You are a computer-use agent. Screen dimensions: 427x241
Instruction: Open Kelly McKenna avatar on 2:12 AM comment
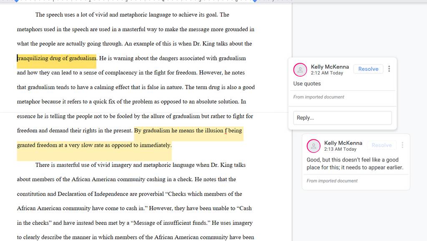300,70
